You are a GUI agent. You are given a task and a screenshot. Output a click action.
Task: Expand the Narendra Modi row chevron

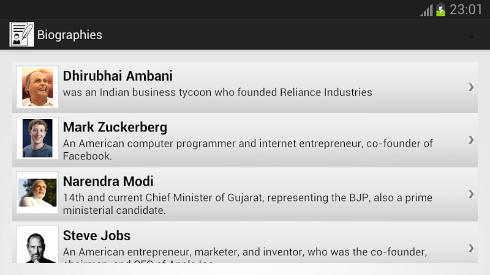pyautogui.click(x=471, y=194)
